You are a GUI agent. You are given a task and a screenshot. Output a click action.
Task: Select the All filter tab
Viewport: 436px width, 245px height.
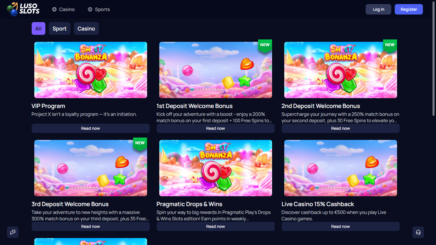point(38,28)
